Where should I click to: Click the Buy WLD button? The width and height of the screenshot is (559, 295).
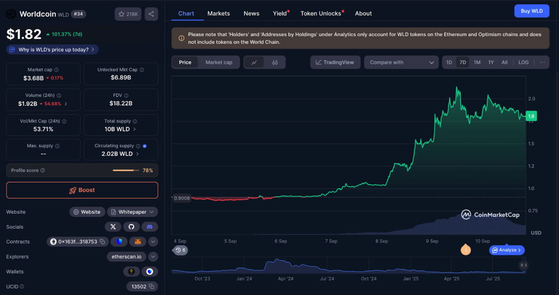point(532,11)
